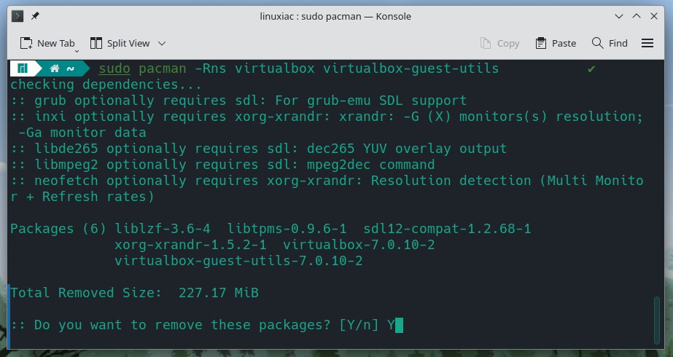Click the Manjaro logo in the prompt
The width and height of the screenshot is (673, 357).
click(23, 68)
